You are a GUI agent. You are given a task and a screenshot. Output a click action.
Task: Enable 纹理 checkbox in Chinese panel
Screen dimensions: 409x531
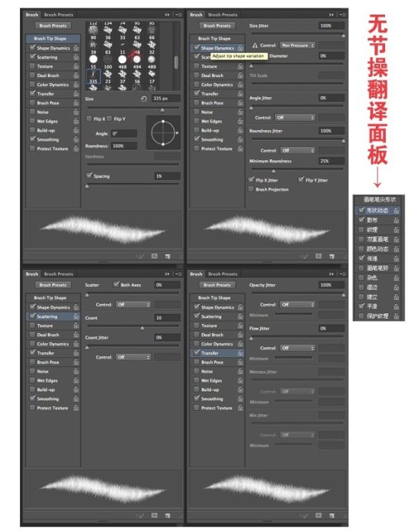tap(361, 230)
